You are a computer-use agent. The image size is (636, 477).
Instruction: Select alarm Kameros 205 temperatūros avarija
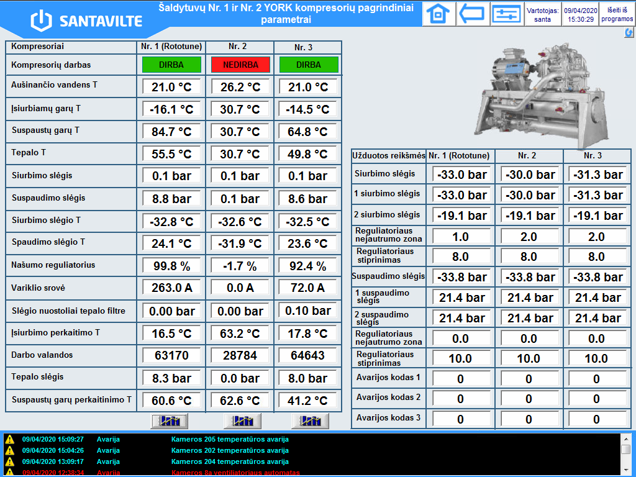230,439
